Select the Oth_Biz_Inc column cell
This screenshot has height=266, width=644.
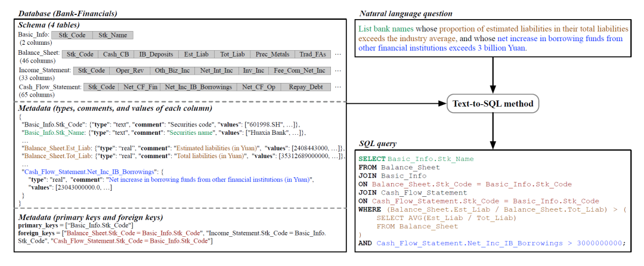pos(172,70)
